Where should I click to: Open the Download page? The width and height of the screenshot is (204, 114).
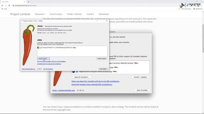104,14
